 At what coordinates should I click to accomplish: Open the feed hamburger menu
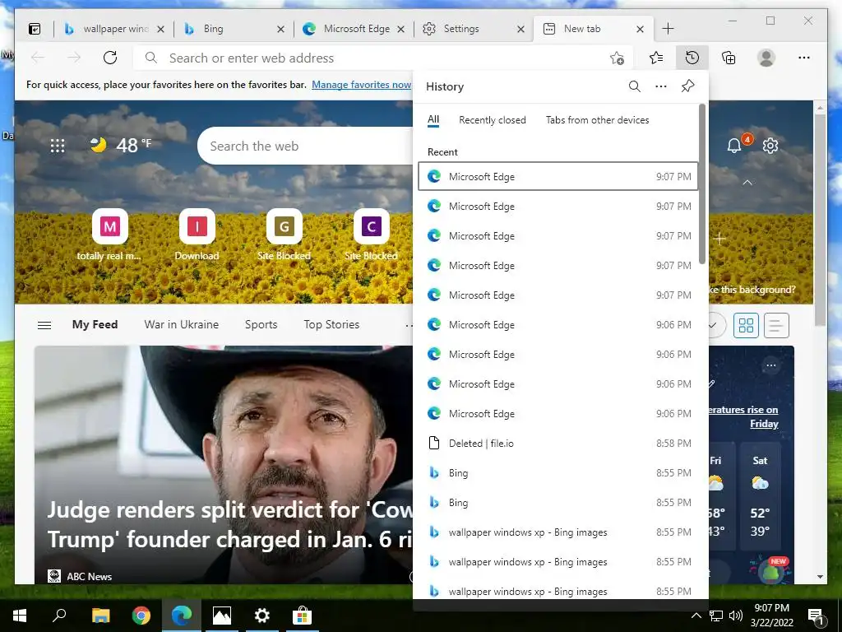(x=44, y=325)
